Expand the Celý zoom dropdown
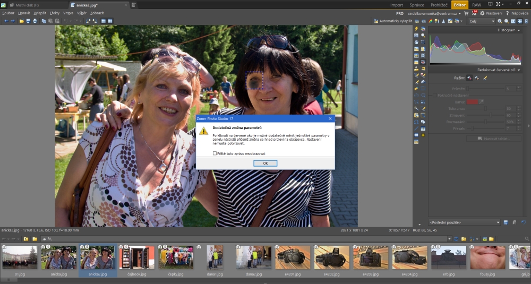Screen dimensions: 531x284 point(482,21)
